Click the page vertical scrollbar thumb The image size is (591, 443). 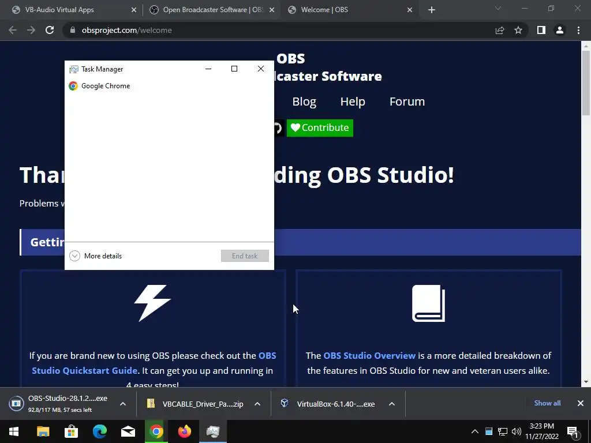[x=586, y=83]
